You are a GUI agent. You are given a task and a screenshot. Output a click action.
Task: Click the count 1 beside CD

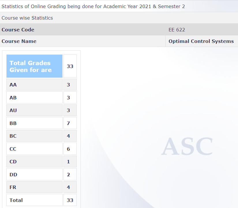tap(70, 162)
